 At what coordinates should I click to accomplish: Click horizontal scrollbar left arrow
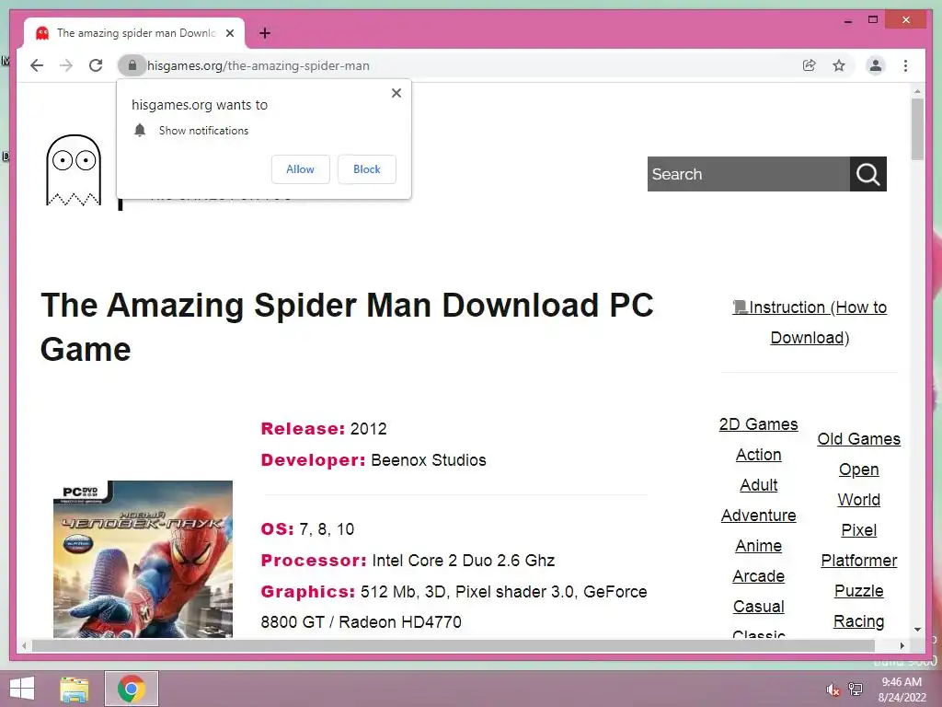24,645
